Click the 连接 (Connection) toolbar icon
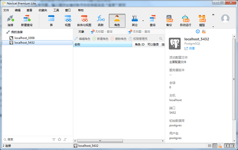 [10, 20]
